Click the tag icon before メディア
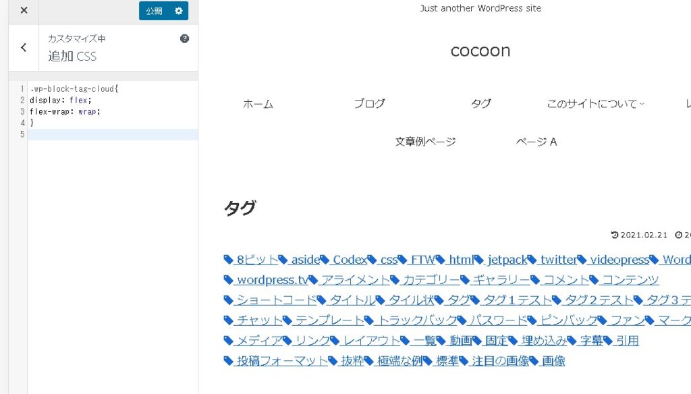The height and width of the screenshot is (394, 691). (229, 341)
